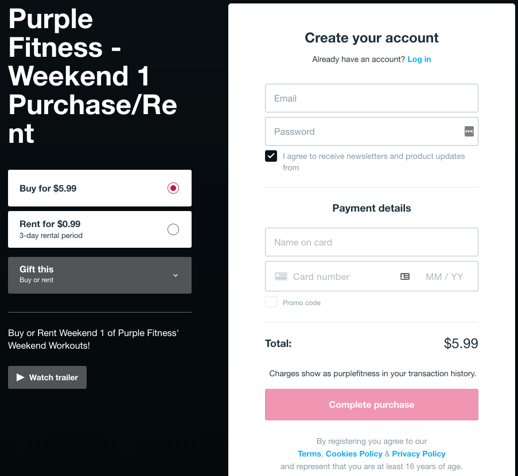Select the Name on card field
This screenshot has height=476, width=518.
371,242
